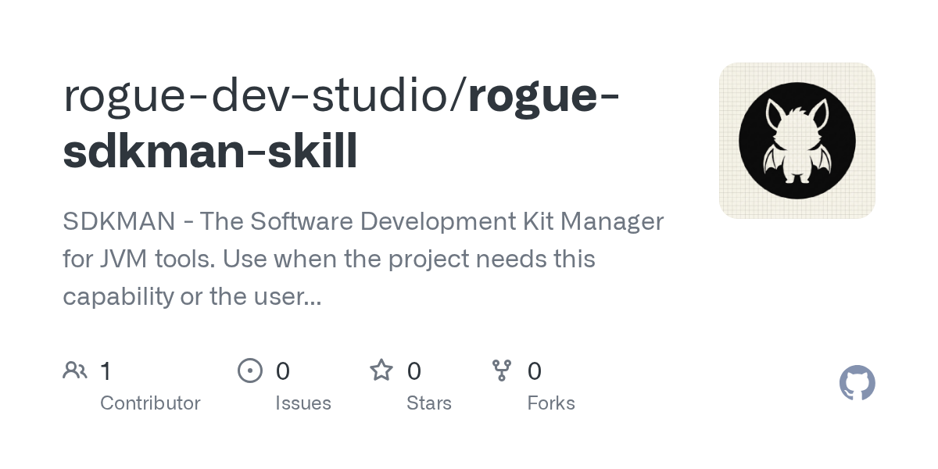This screenshot has width=938, height=469.
Task: Click the forks branch icon
Action: click(502, 371)
